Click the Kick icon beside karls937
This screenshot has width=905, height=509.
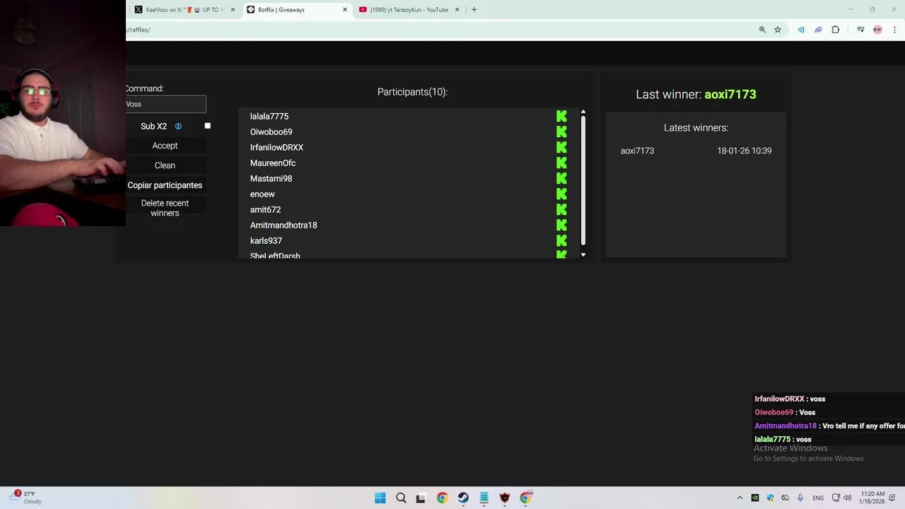[x=561, y=240]
